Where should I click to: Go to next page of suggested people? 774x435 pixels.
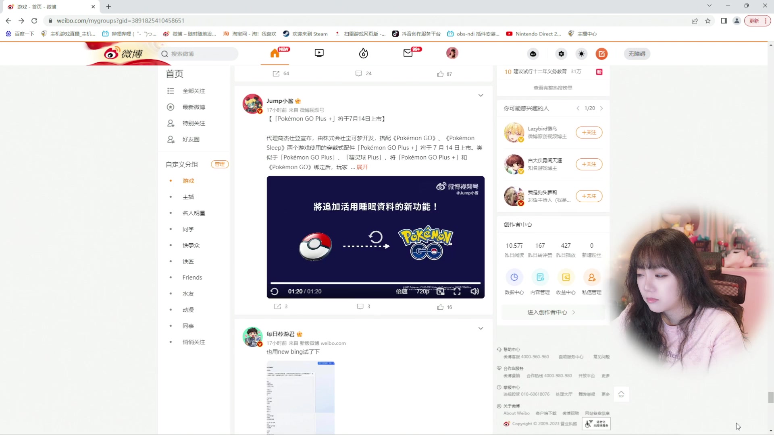pyautogui.click(x=601, y=108)
